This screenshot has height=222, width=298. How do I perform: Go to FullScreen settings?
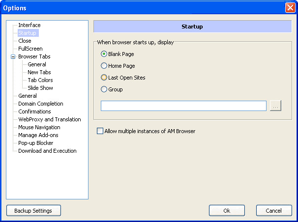(x=30, y=49)
